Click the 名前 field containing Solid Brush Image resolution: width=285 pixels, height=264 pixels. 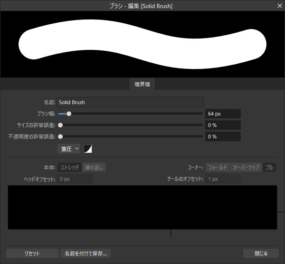coord(130,102)
